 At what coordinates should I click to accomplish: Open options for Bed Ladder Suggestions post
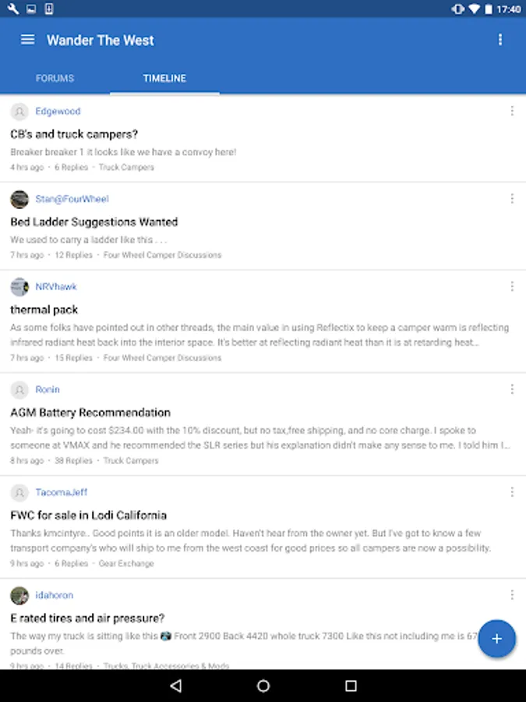coord(512,199)
